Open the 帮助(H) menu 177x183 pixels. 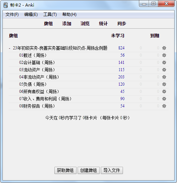point(69,15)
